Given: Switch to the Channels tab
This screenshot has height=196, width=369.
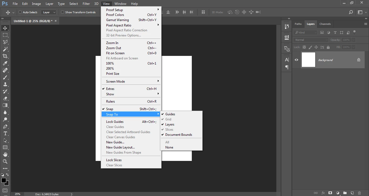Looking at the screenshot, I should [325, 24].
